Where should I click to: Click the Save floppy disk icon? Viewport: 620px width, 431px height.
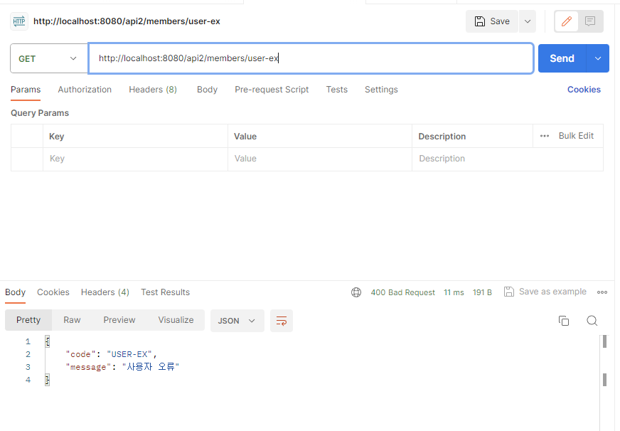pos(480,21)
